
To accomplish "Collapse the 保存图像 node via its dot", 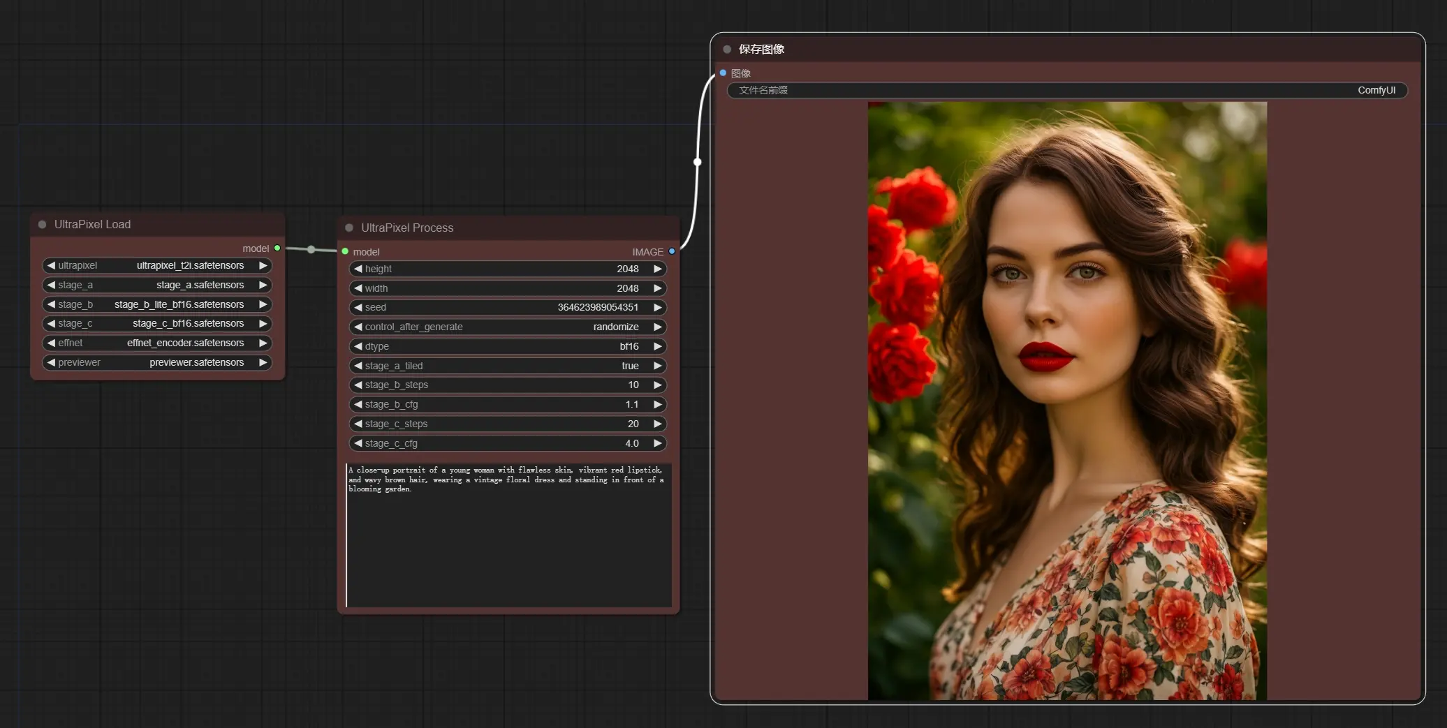I will click(727, 49).
